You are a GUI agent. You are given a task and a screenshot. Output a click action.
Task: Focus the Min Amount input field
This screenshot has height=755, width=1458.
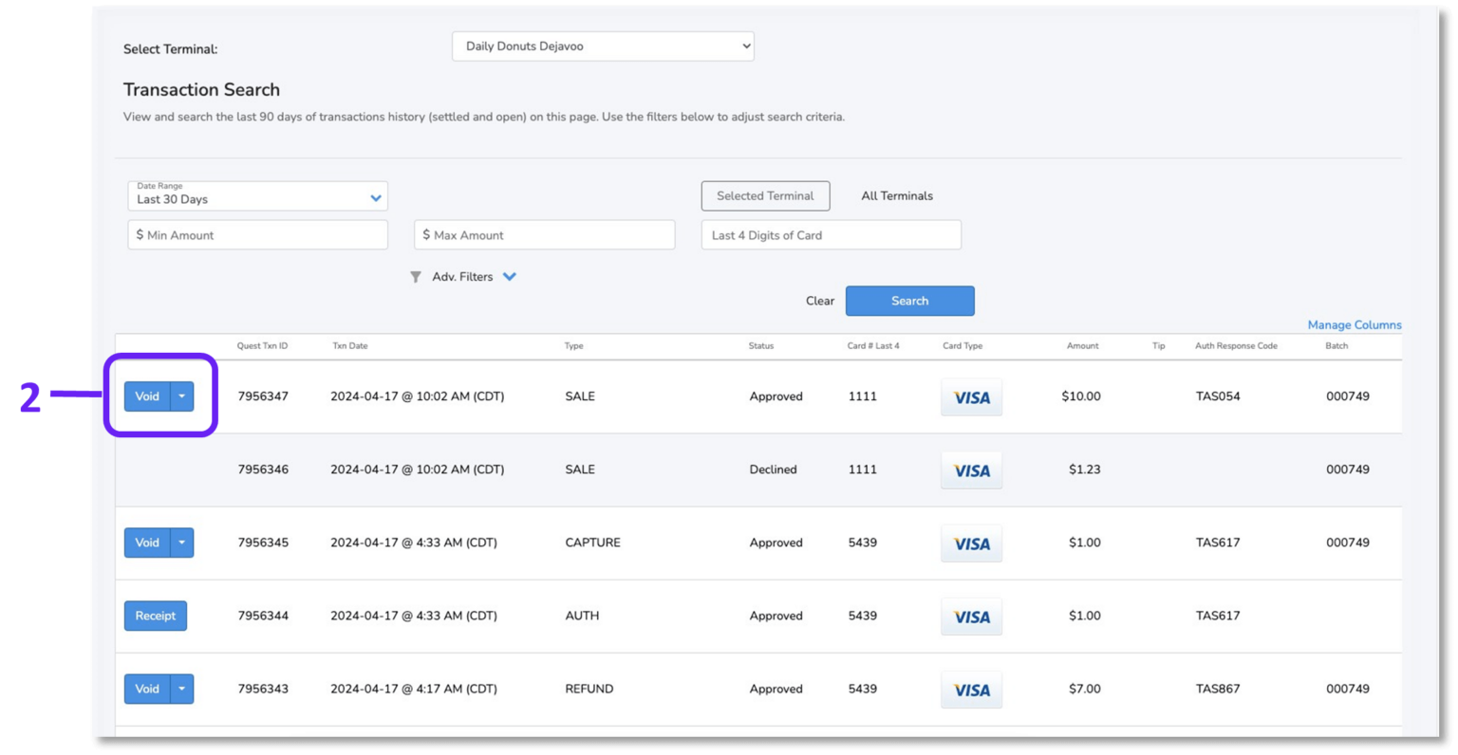[257, 235]
